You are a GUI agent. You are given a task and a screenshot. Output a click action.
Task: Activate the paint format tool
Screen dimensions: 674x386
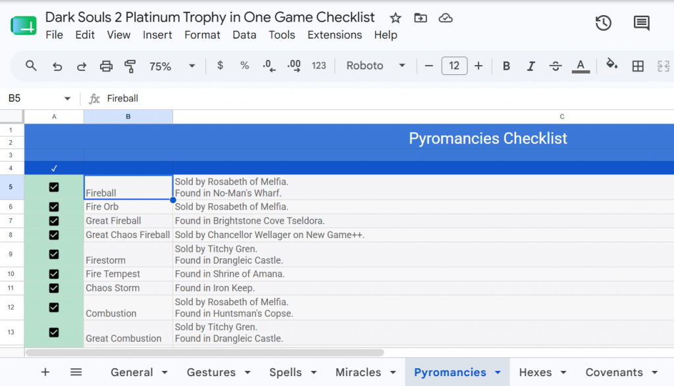(130, 66)
